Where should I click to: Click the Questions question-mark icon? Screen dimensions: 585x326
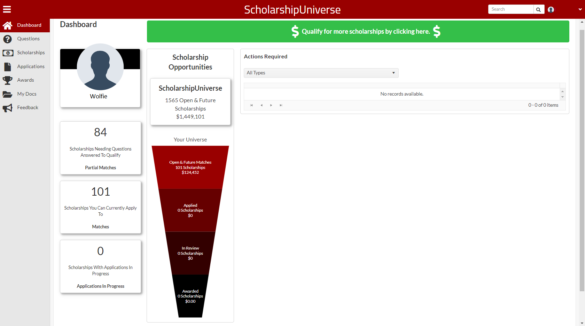[8, 39]
